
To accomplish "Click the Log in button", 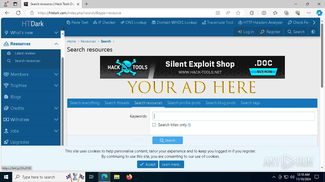I will (x=246, y=32).
